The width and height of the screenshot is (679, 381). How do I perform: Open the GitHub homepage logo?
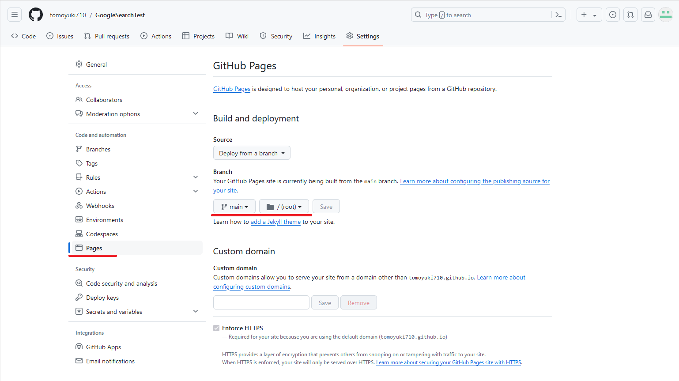[35, 14]
